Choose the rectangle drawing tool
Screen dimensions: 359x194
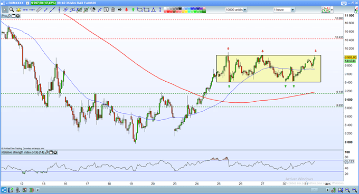(x=147, y=9)
